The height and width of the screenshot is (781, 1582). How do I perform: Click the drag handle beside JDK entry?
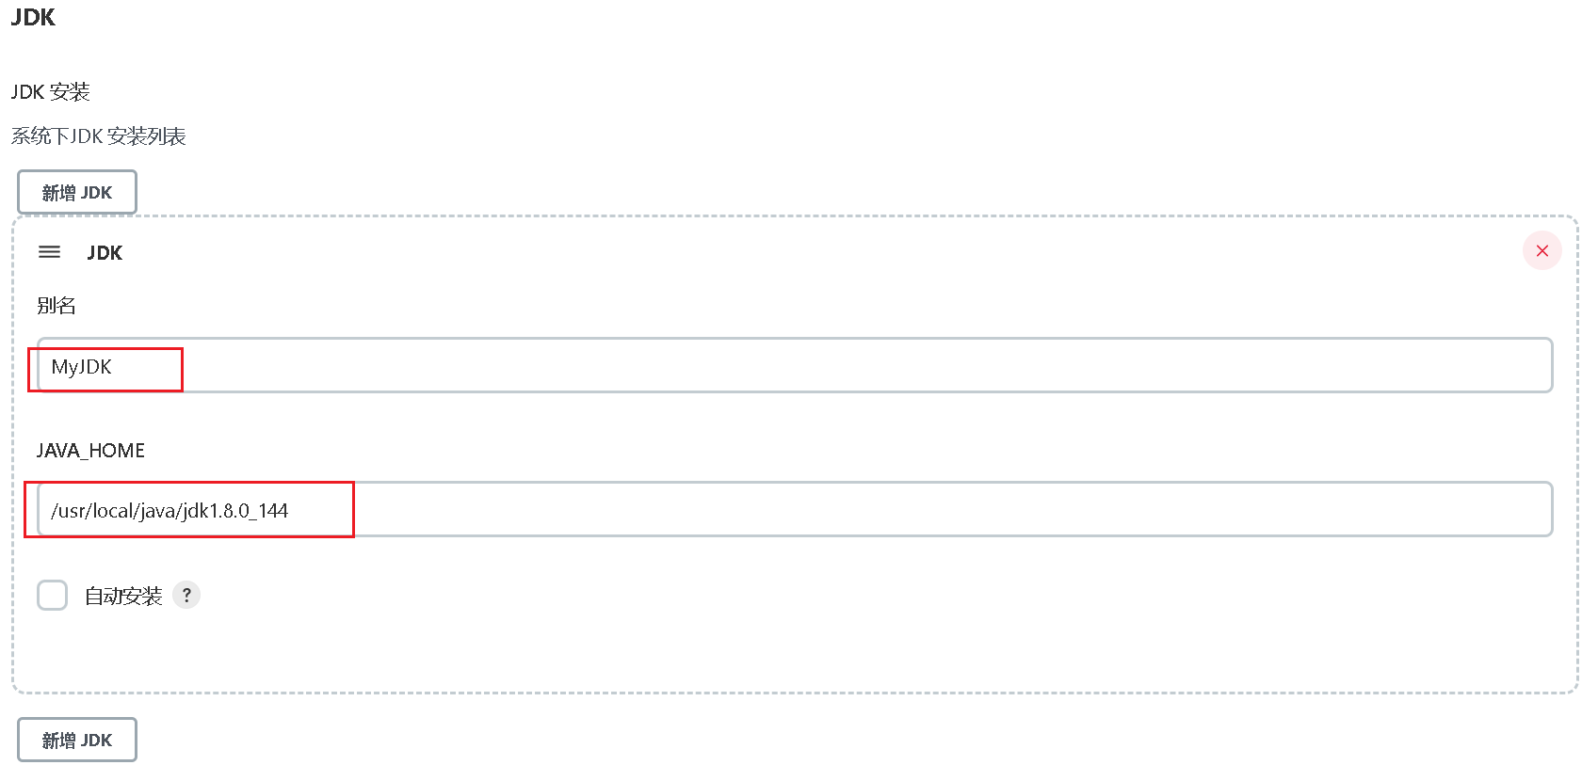pyautogui.click(x=49, y=252)
